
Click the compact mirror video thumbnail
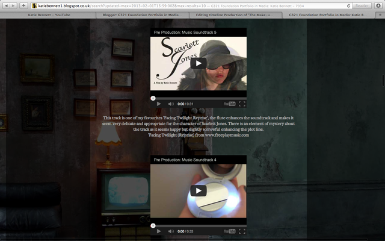tap(198, 191)
